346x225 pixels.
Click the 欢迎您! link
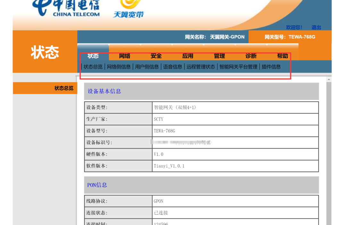click(x=294, y=27)
